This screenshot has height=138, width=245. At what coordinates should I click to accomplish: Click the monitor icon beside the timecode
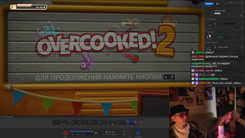pyautogui.click(x=124, y=132)
